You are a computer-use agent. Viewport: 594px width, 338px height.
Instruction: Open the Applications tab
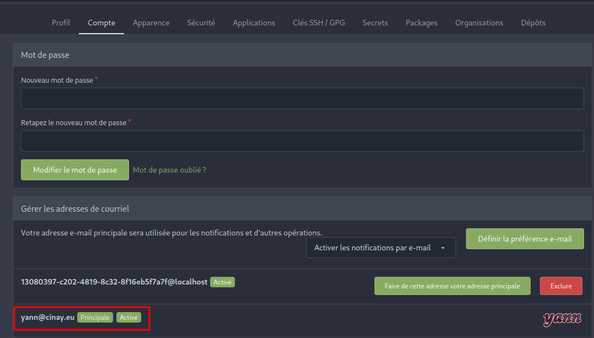pos(254,23)
